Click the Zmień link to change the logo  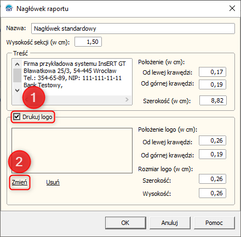(20, 182)
